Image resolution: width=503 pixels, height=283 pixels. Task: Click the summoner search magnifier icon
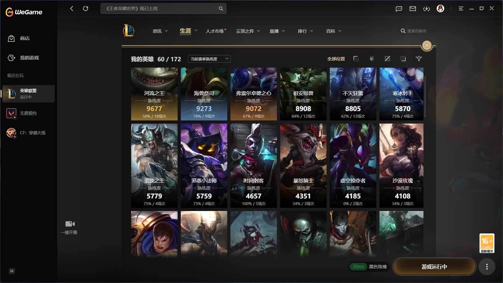click(x=403, y=31)
